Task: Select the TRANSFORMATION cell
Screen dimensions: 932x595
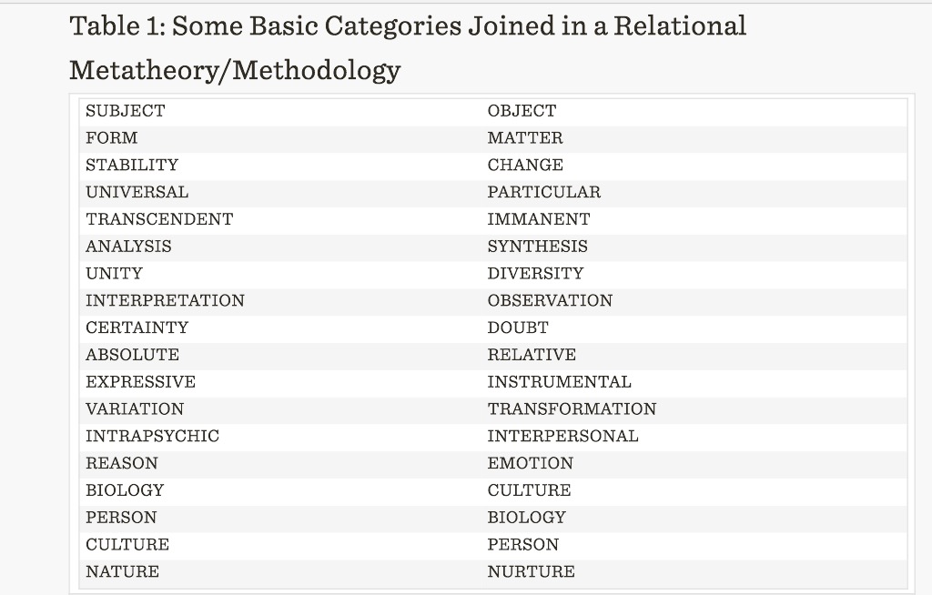Action: 572,409
